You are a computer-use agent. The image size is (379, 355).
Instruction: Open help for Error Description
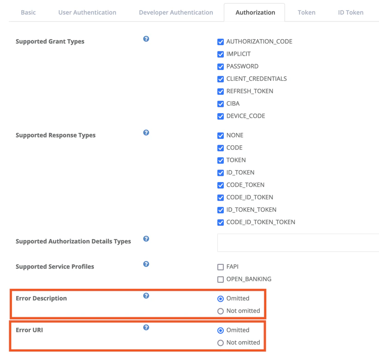(x=146, y=296)
